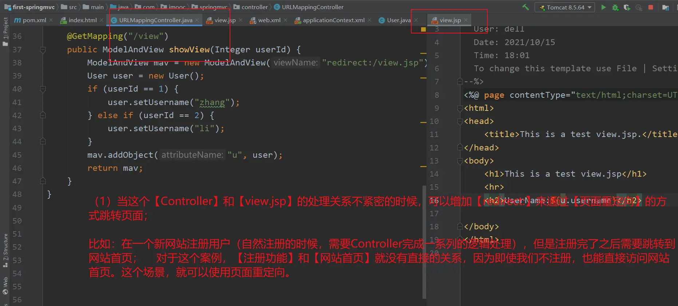Click the left editor vertical scrollbar

(x=424, y=242)
